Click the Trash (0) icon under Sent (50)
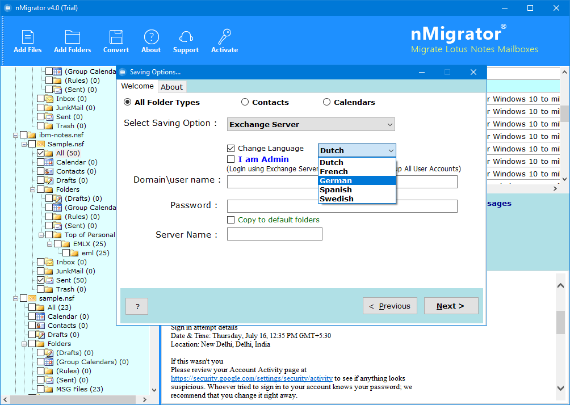570x405 pixels. click(49, 289)
